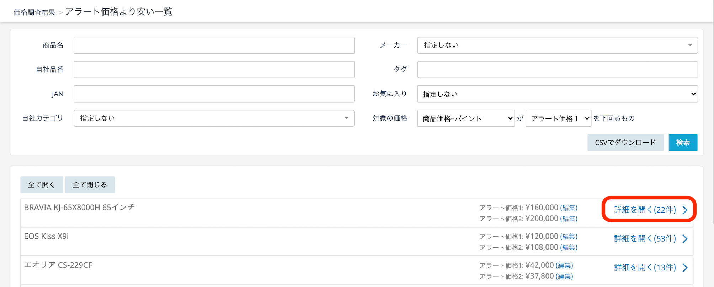This screenshot has width=714, height=287.
Task: Click the タグ input field
Action: (x=557, y=70)
